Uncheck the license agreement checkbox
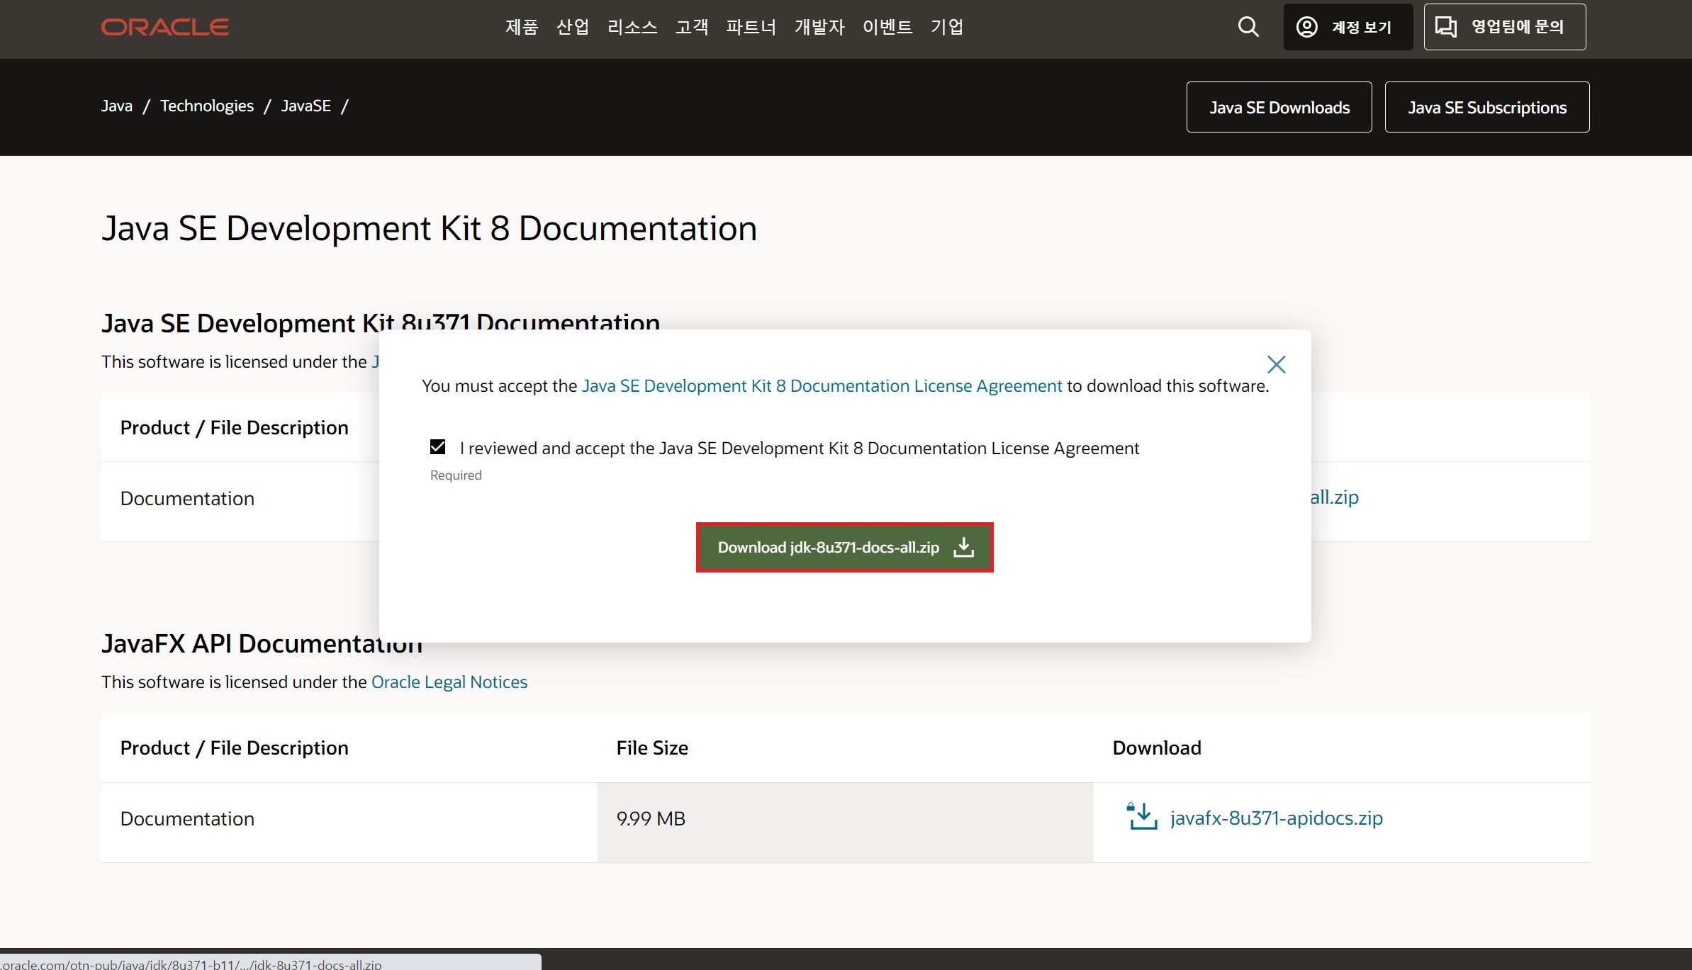Image resolution: width=1692 pixels, height=970 pixels. click(437, 446)
